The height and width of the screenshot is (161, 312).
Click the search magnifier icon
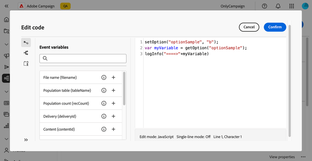(45, 59)
